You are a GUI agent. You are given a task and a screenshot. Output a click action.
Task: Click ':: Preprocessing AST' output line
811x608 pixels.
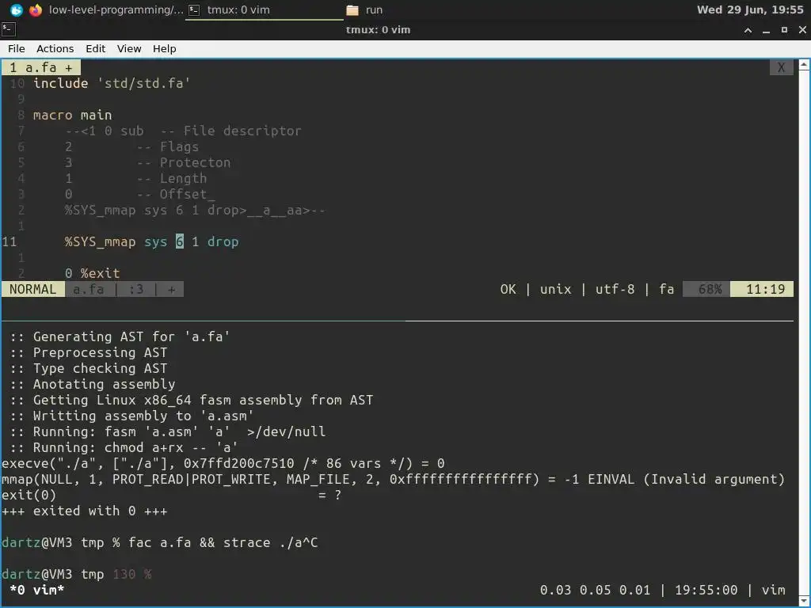[x=89, y=352]
